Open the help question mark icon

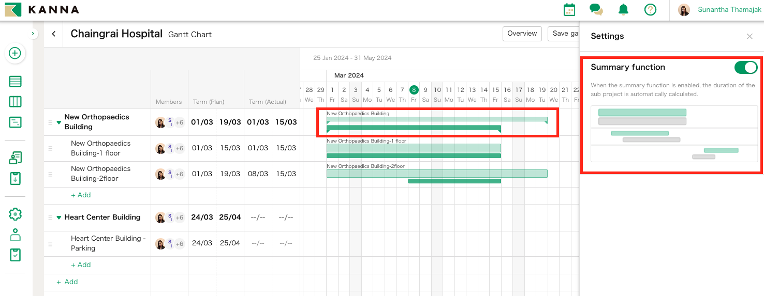coord(650,10)
